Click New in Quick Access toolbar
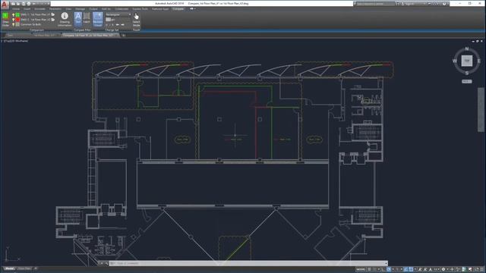 (x=14, y=4)
